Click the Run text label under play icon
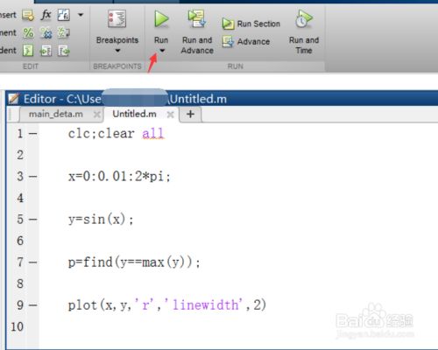The width and height of the screenshot is (438, 350). (161, 40)
